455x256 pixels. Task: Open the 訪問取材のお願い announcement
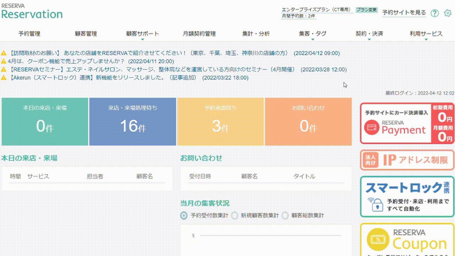pyautogui.click(x=175, y=53)
